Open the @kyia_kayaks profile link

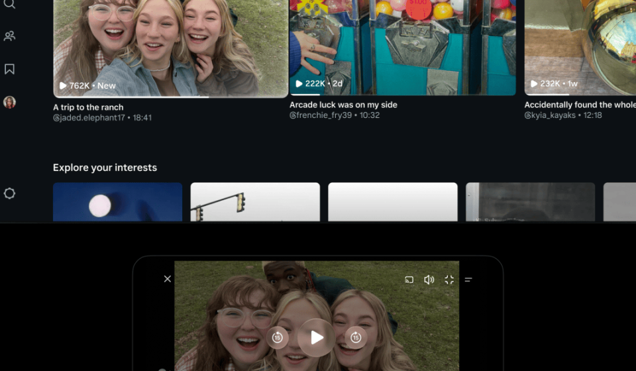click(x=550, y=115)
